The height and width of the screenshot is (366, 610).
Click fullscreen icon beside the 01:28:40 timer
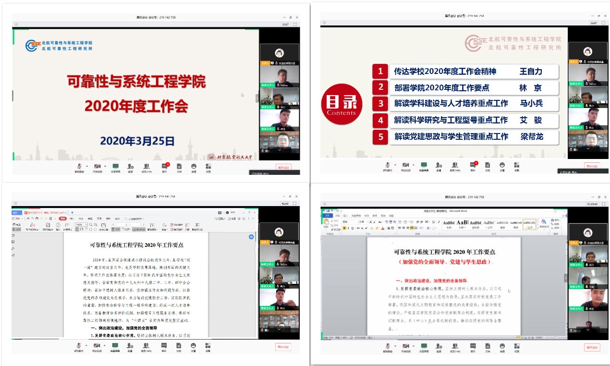tap(603, 204)
